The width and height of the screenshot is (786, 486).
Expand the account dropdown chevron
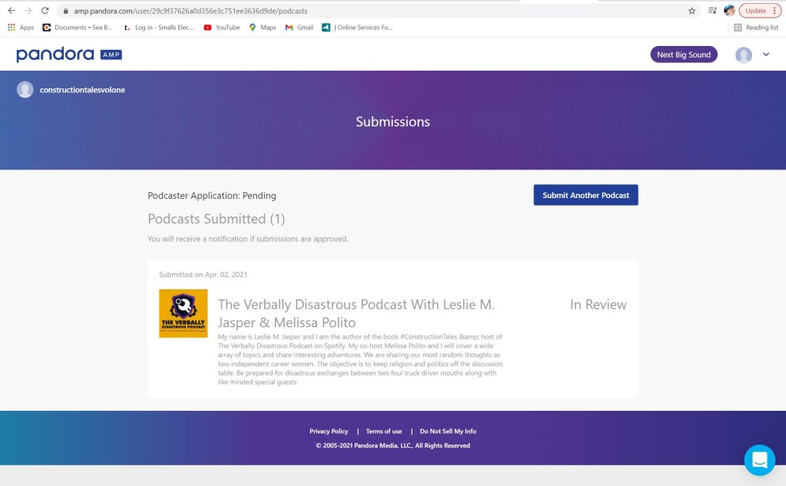point(765,55)
